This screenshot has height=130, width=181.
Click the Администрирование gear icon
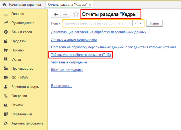tap(5, 123)
